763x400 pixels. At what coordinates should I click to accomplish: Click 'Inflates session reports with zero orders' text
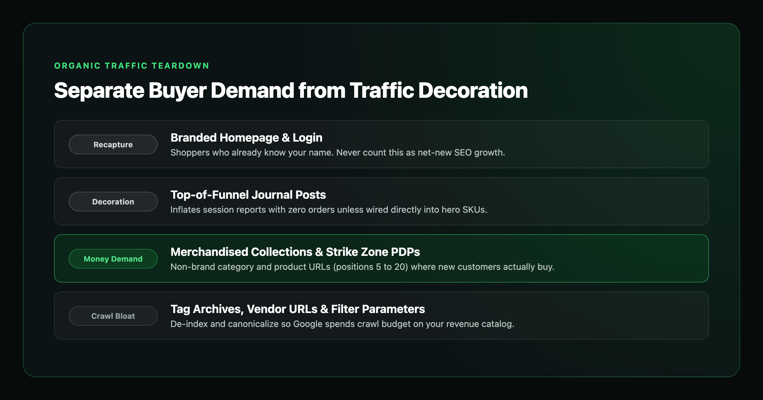click(x=329, y=210)
